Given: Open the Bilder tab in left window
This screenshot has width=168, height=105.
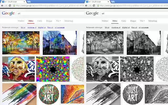Looking at the screenshot, I should click(x=31, y=21).
